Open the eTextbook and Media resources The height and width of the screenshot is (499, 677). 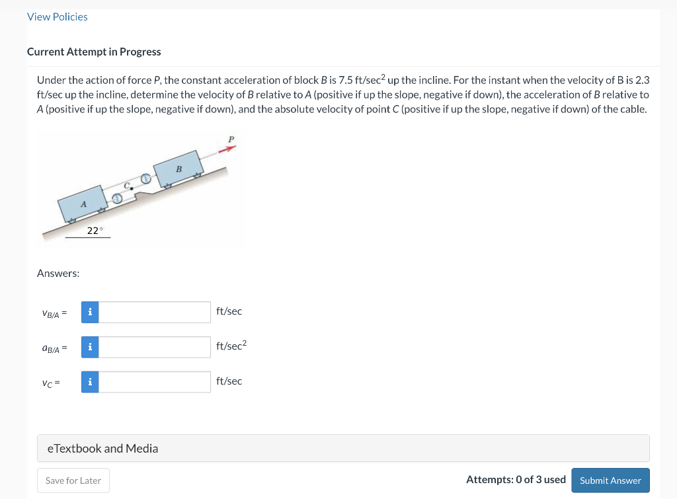(x=102, y=448)
